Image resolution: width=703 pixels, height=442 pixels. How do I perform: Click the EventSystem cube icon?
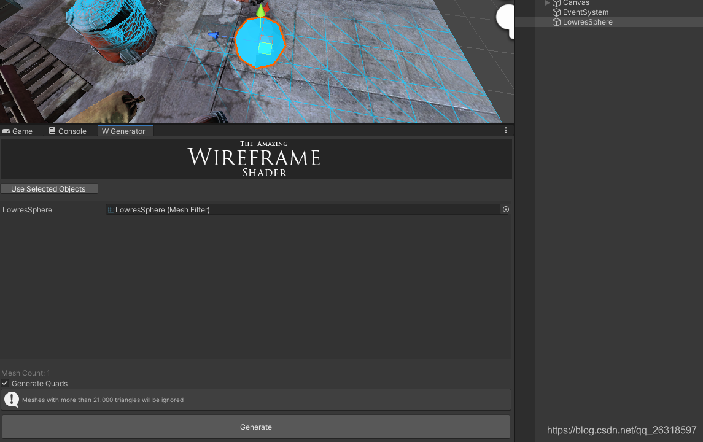[556, 12]
